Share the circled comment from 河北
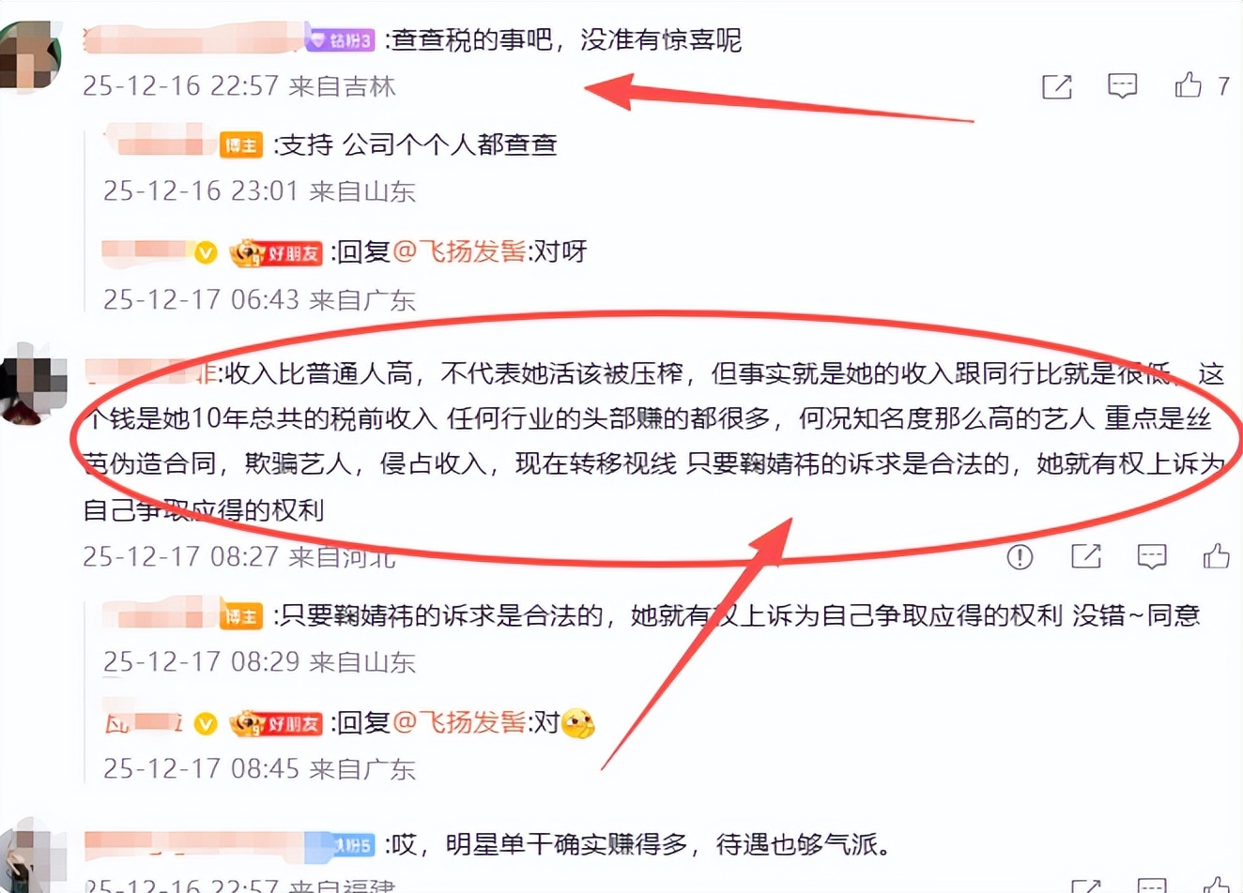Image resolution: width=1243 pixels, height=893 pixels. point(1086,556)
